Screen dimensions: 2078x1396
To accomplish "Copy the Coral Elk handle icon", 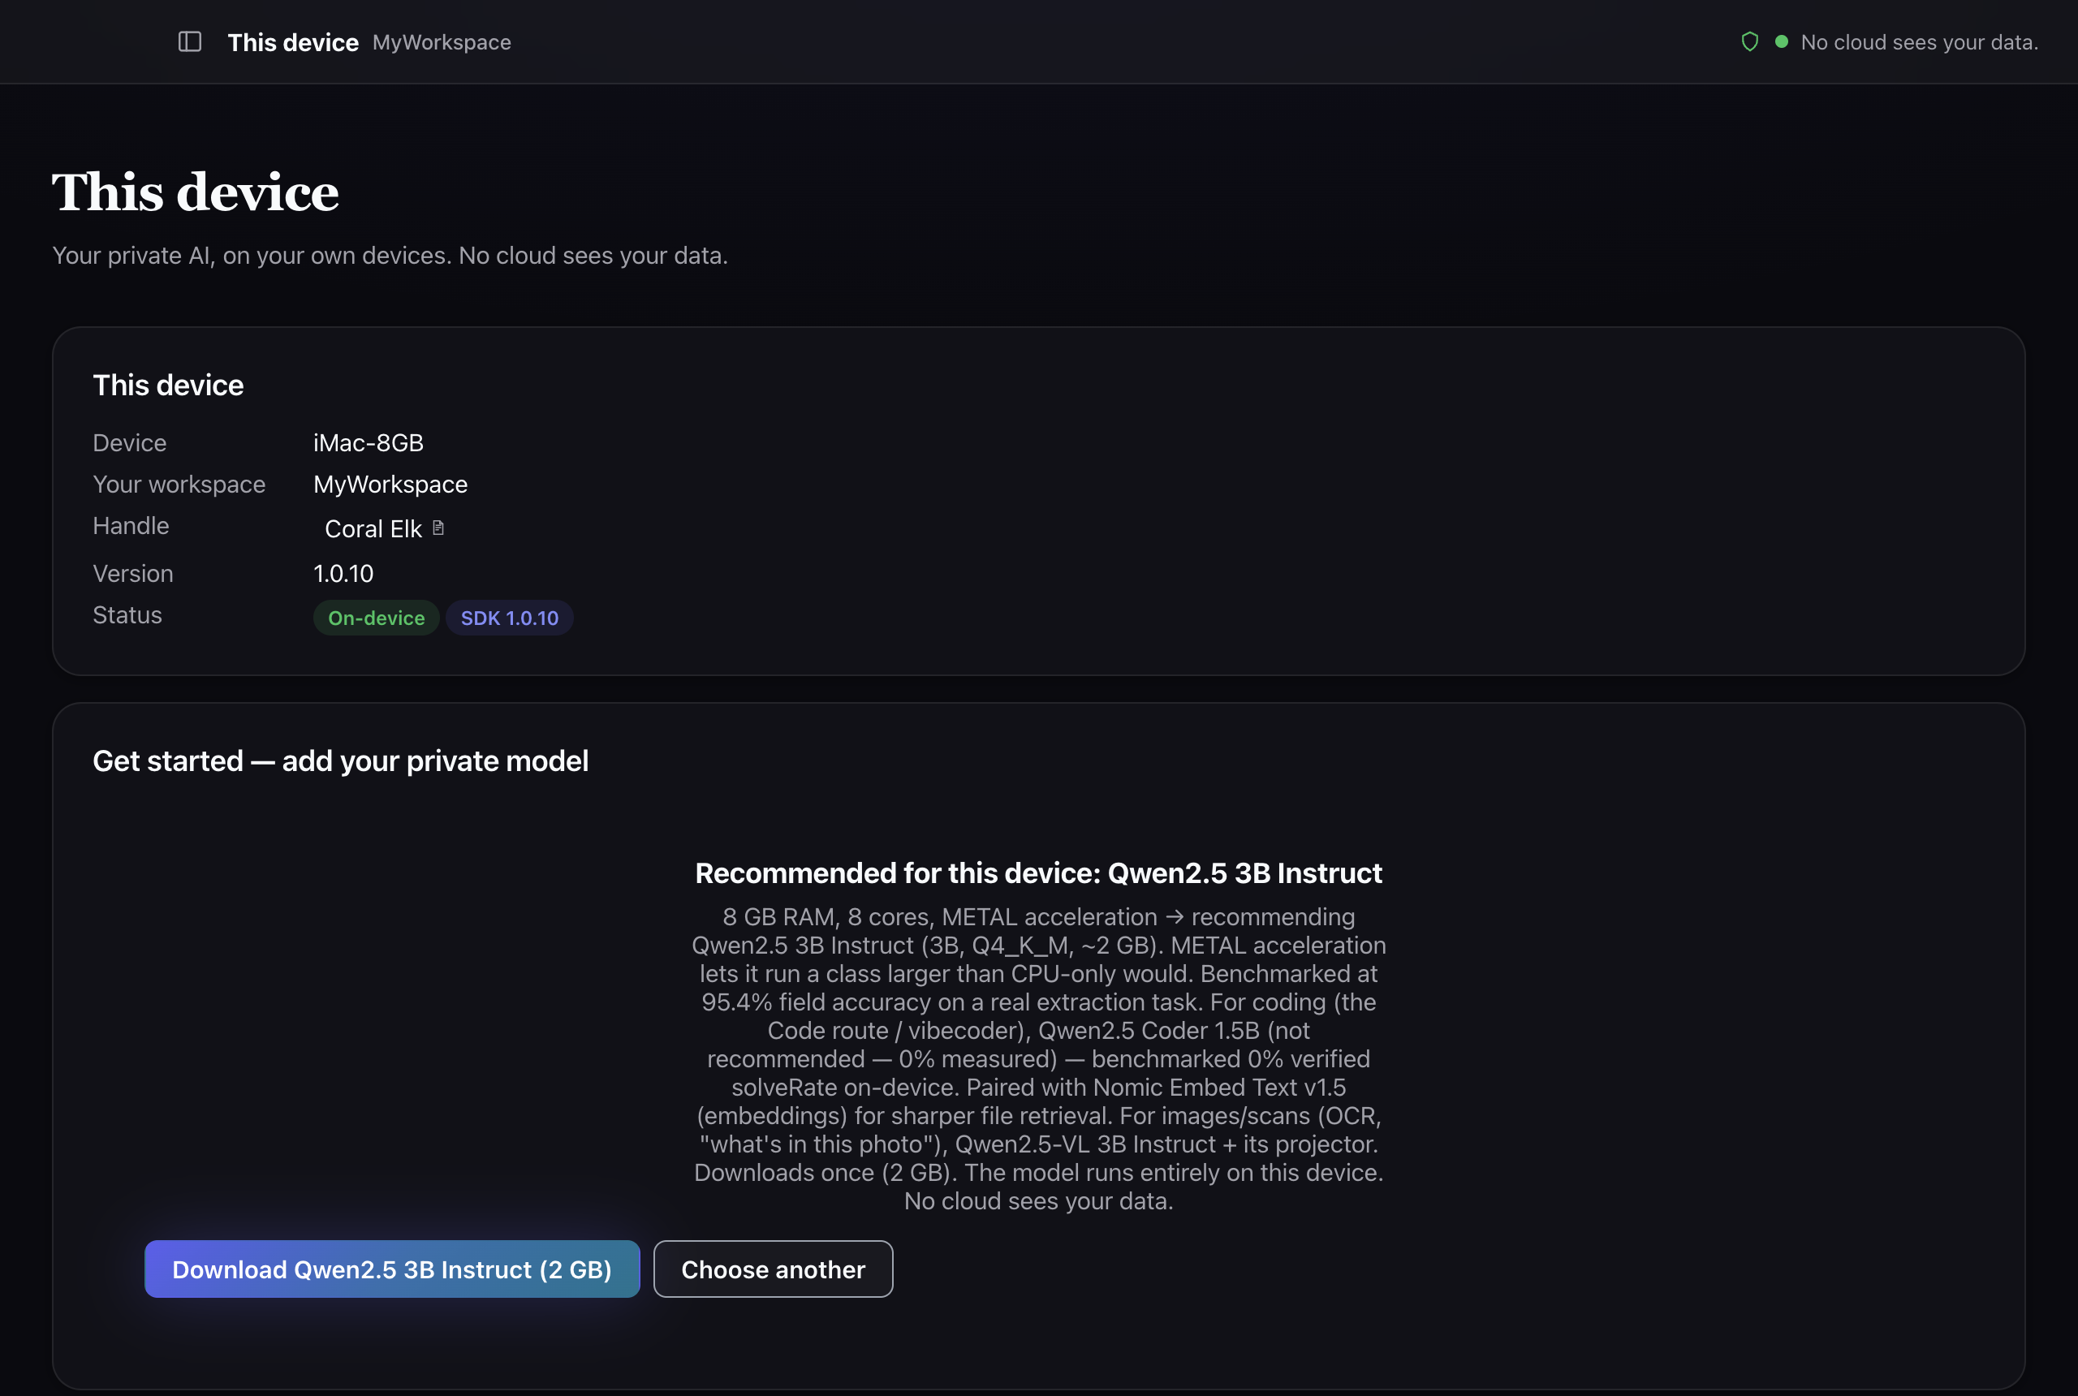I will coord(438,528).
